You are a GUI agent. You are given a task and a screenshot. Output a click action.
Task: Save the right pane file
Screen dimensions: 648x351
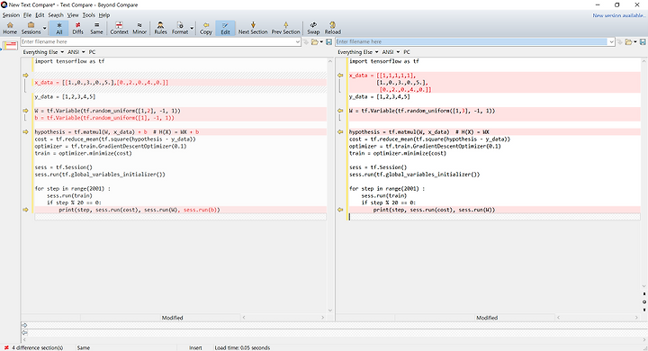click(643, 41)
